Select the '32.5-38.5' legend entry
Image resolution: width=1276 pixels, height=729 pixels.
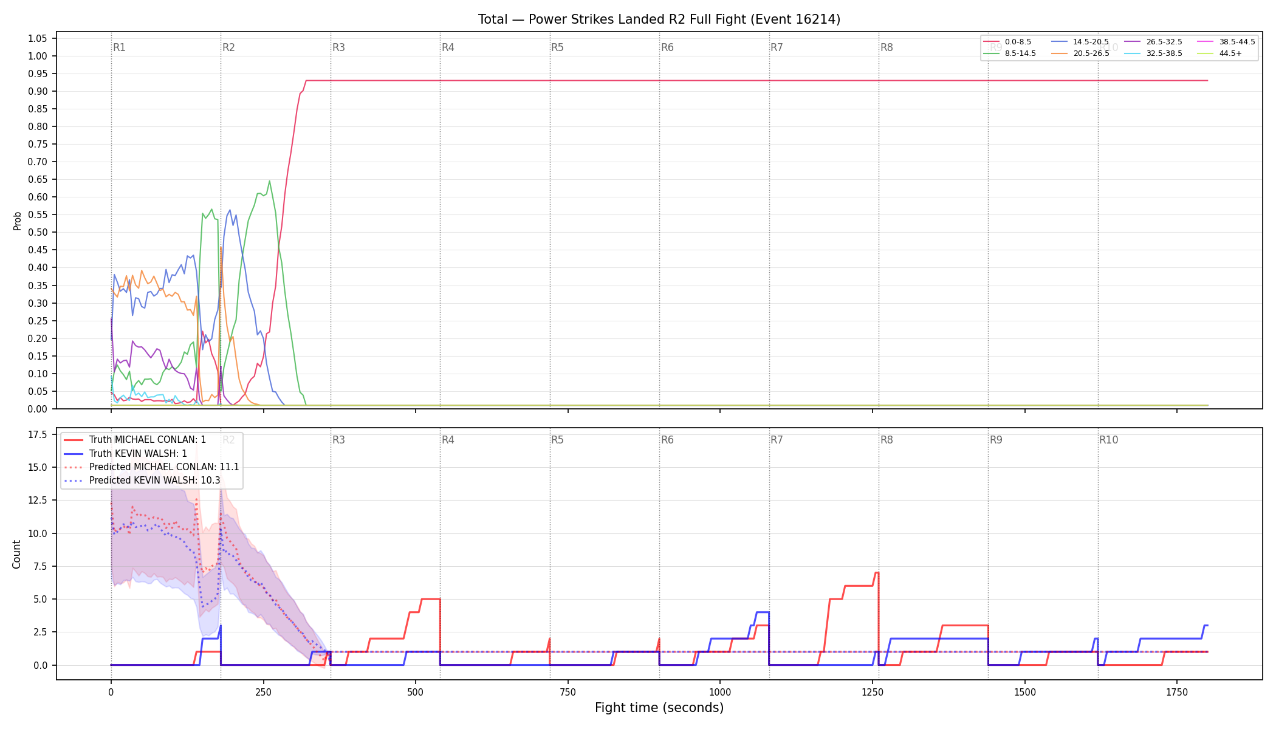(x=1153, y=53)
